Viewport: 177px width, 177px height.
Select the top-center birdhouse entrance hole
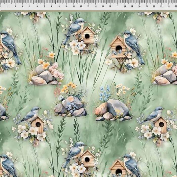point(87,36)
